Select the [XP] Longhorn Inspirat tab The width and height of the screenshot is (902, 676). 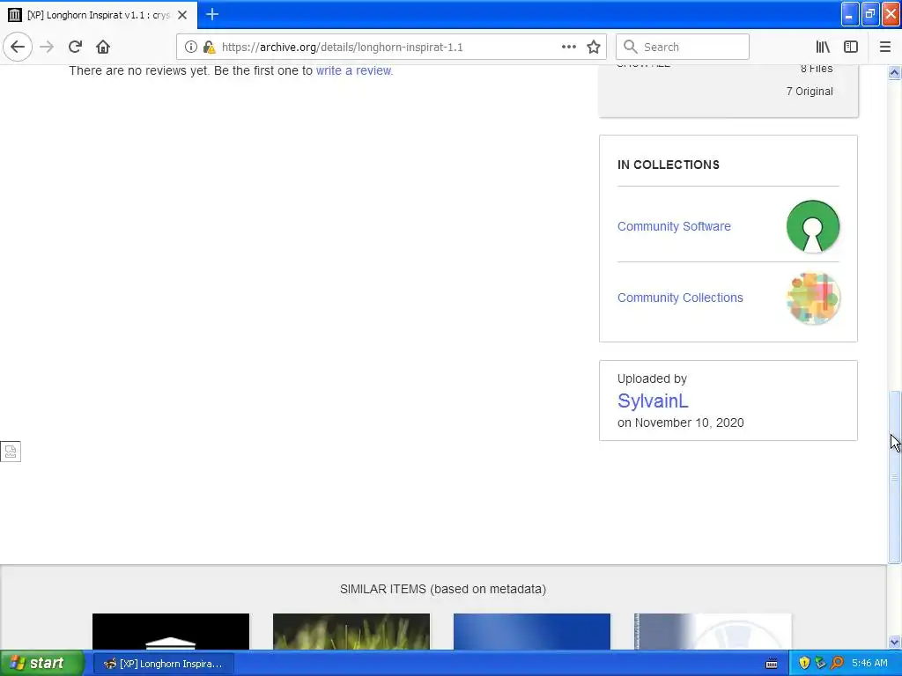[x=99, y=15]
